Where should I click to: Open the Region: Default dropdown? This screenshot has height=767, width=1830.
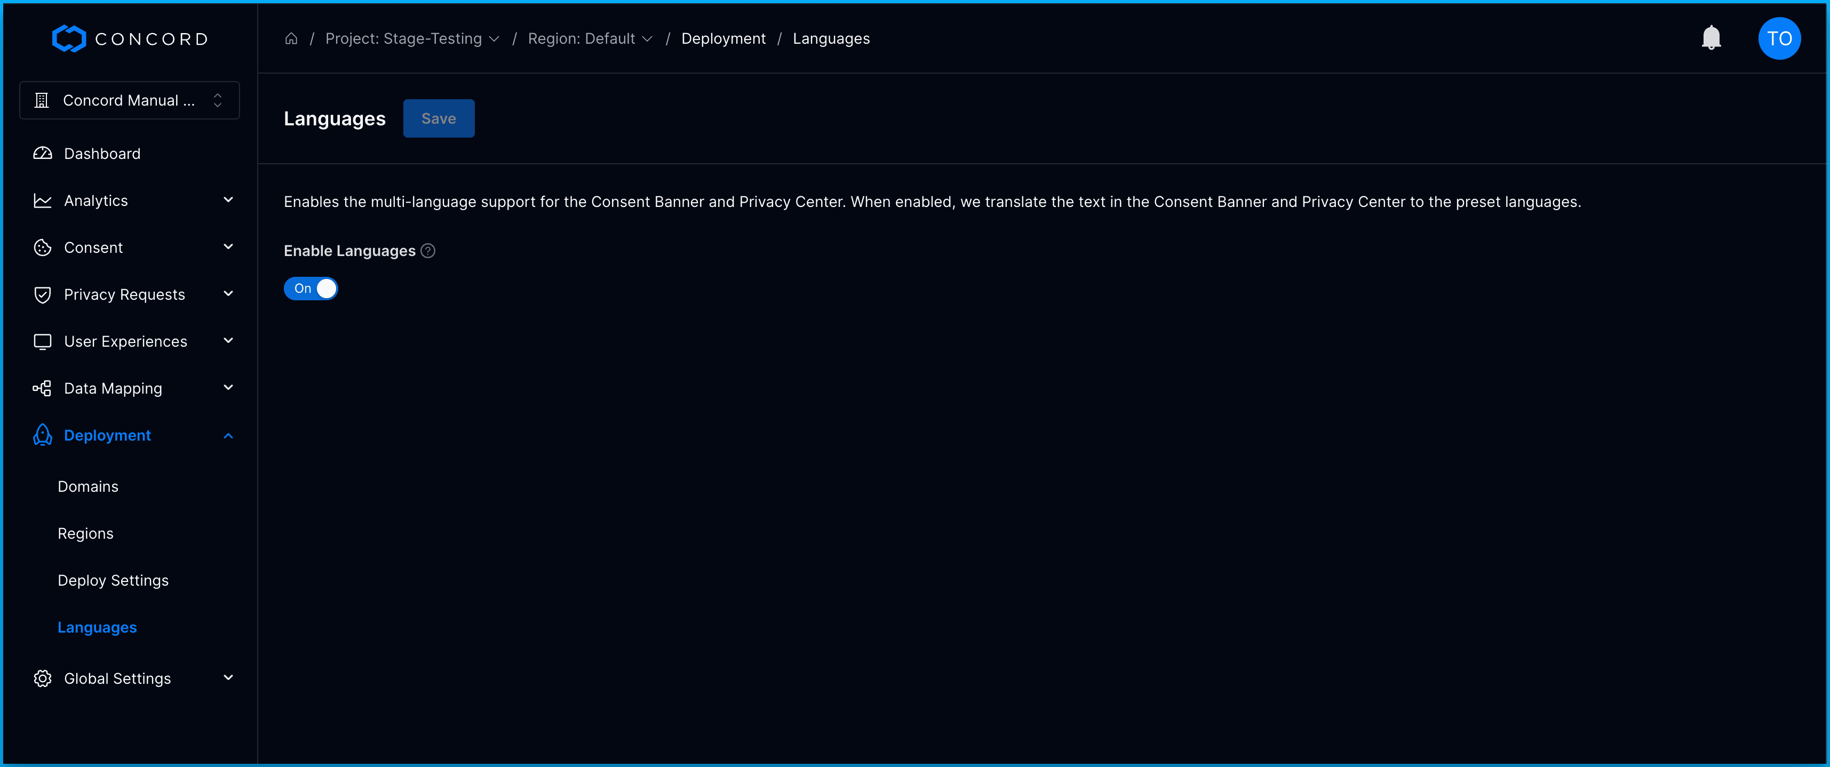click(590, 38)
